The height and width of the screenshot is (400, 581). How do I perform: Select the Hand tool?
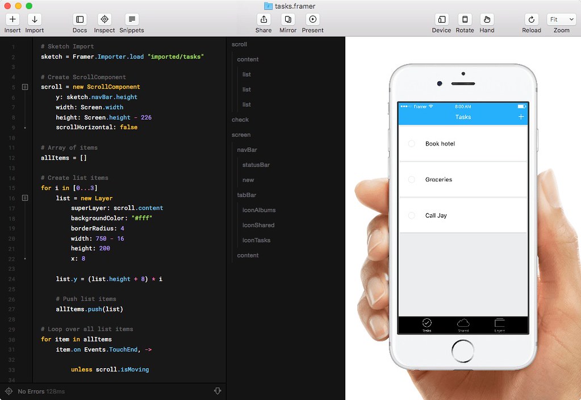[x=487, y=23]
